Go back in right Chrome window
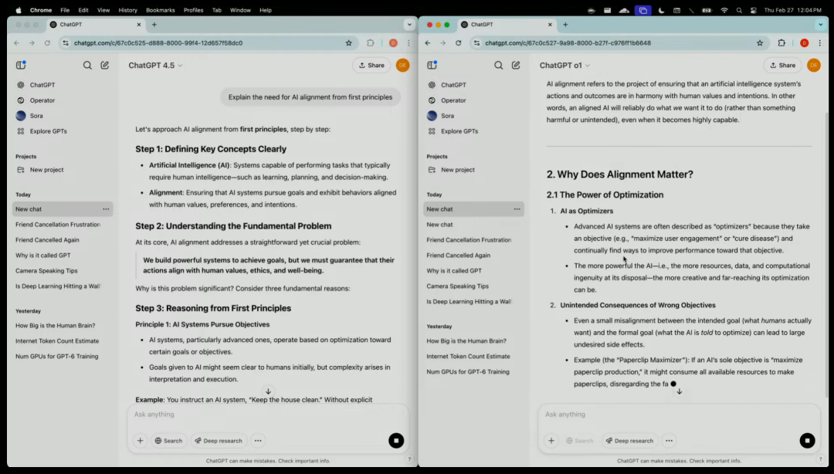Image resolution: width=834 pixels, height=474 pixels. (428, 43)
